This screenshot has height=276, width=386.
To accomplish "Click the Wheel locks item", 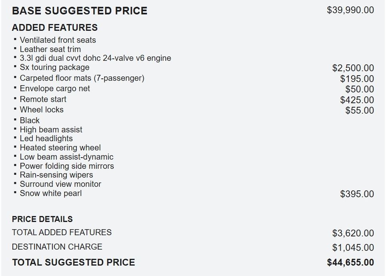I will pos(41,110).
